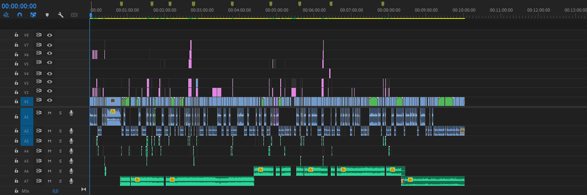The height and width of the screenshot is (195, 587).
Task: Toggle Snap in timeline magnet icon
Action: coord(20,15)
